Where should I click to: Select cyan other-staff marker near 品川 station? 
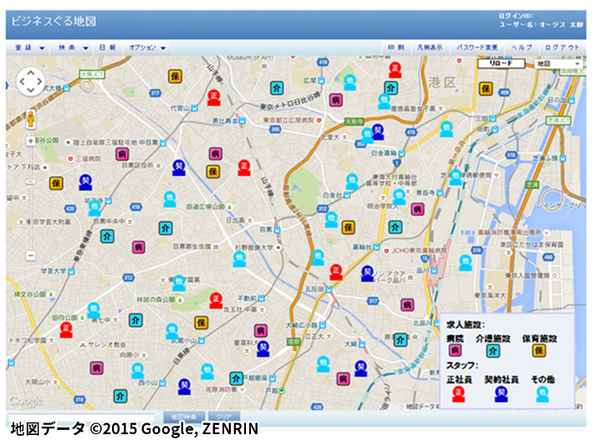pos(466,263)
